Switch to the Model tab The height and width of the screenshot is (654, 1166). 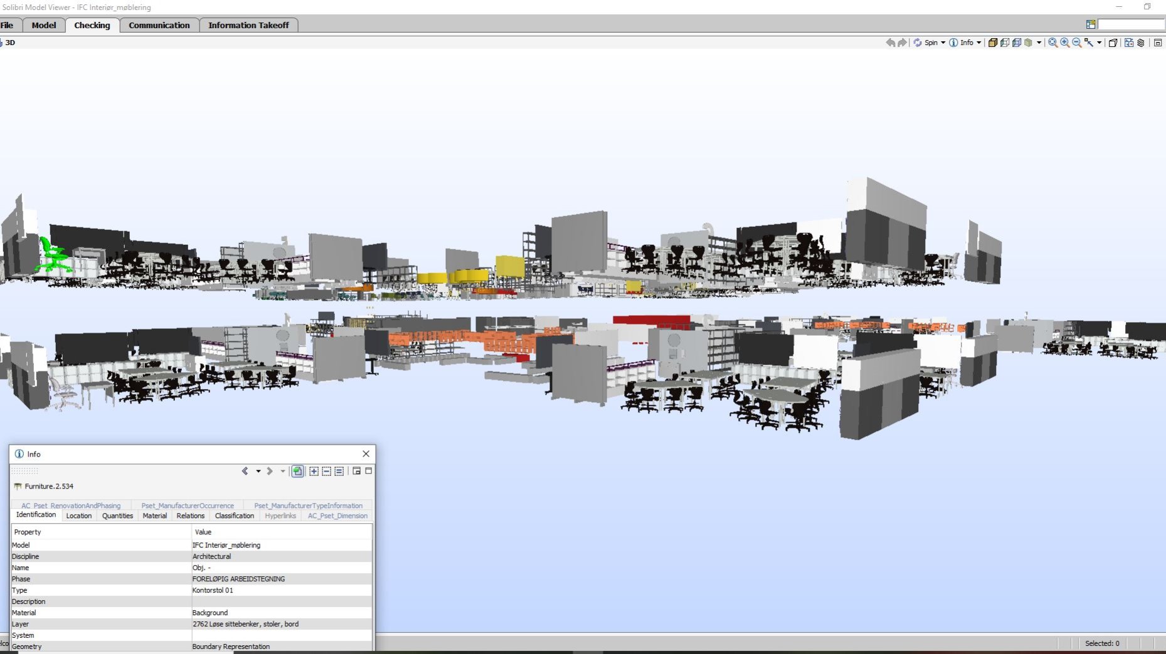(x=43, y=25)
